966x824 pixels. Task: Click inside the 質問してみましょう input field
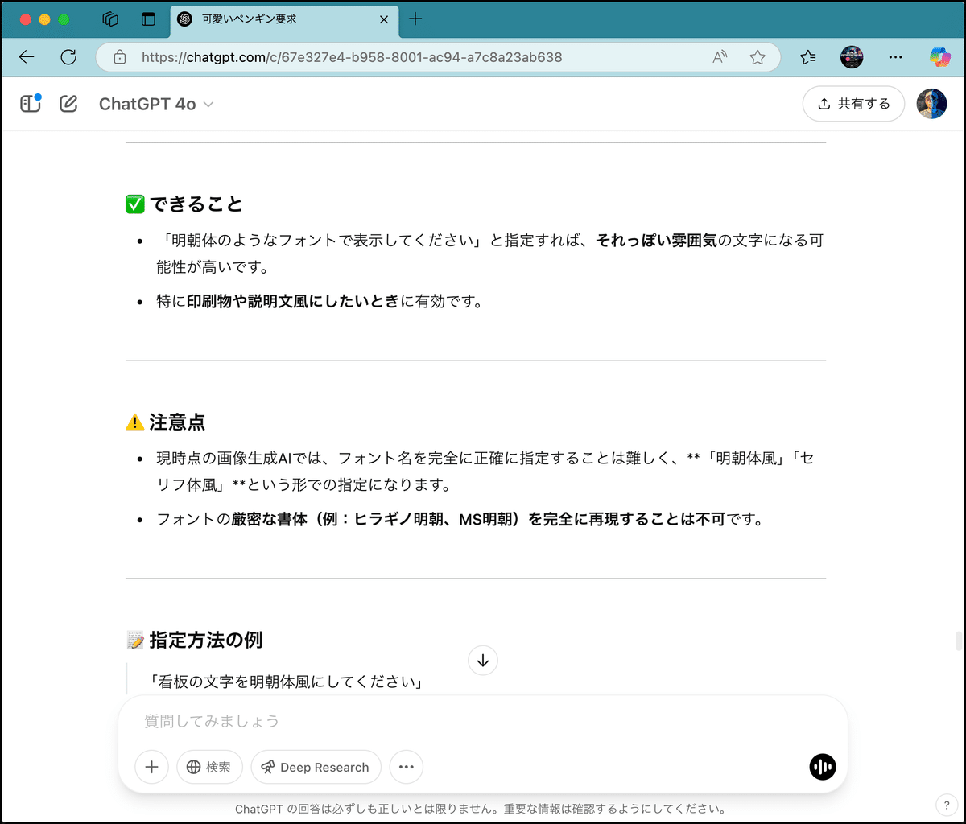coord(402,721)
